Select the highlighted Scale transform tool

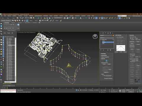(27, 21)
